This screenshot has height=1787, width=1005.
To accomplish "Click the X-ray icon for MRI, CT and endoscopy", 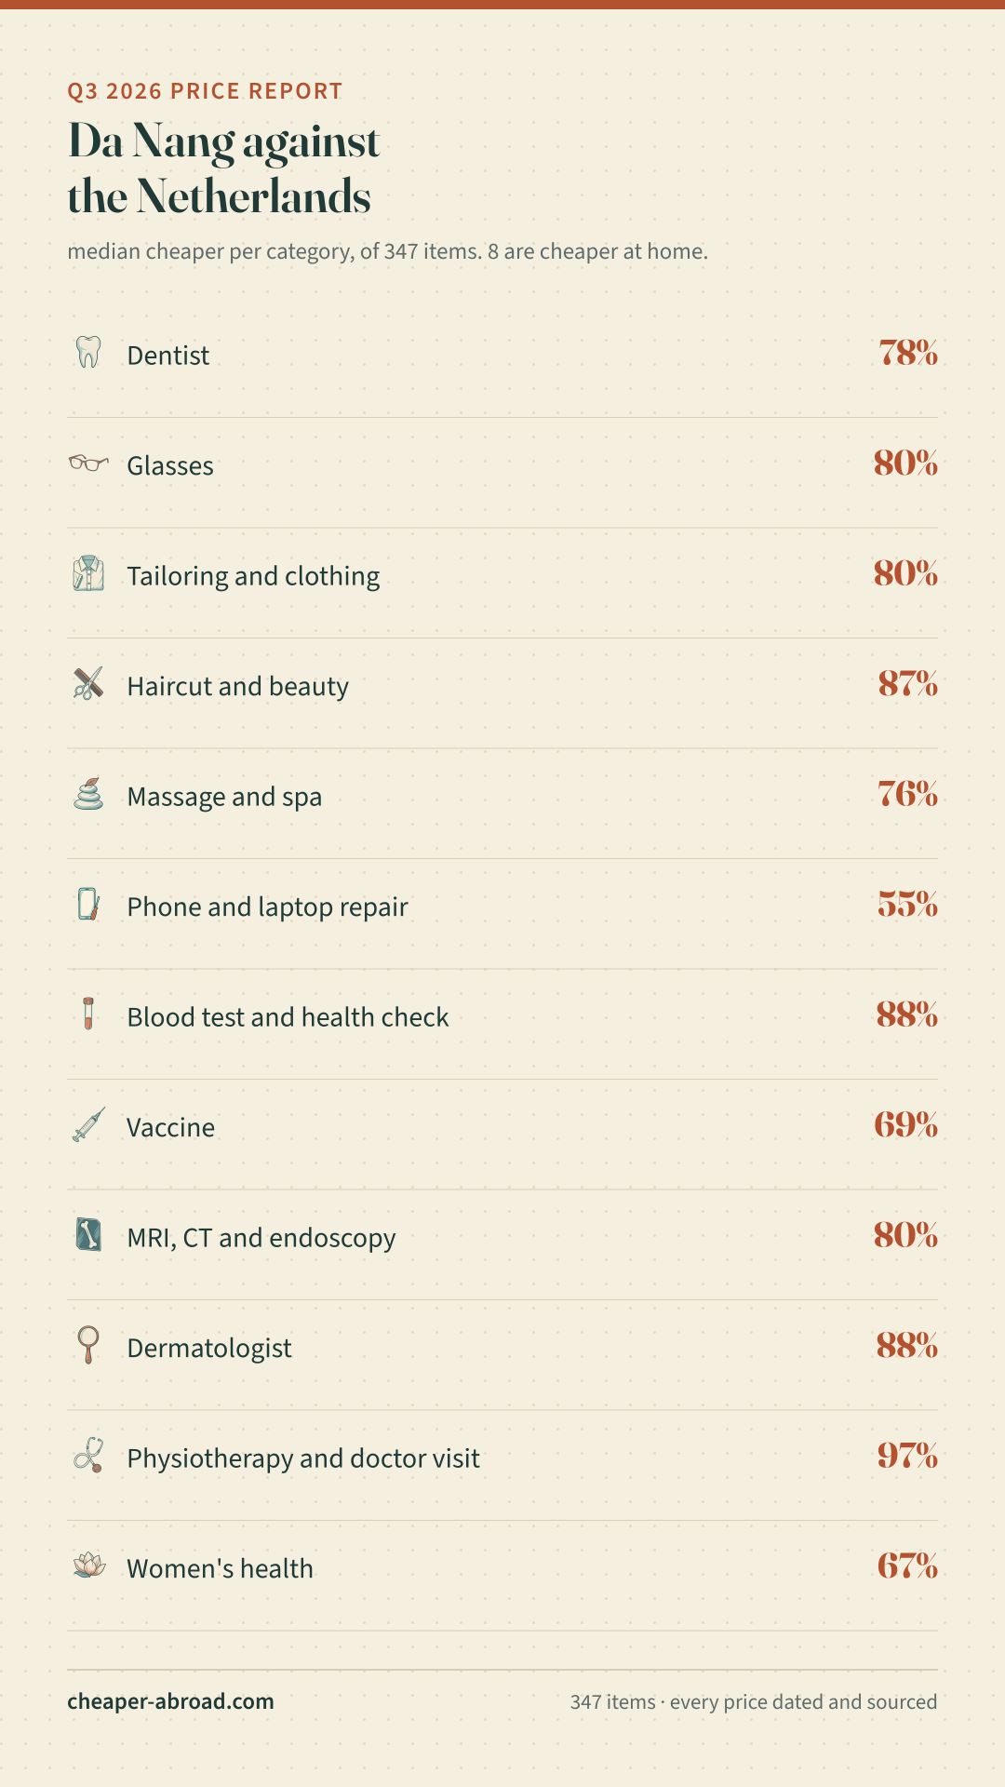I will pyautogui.click(x=88, y=1234).
